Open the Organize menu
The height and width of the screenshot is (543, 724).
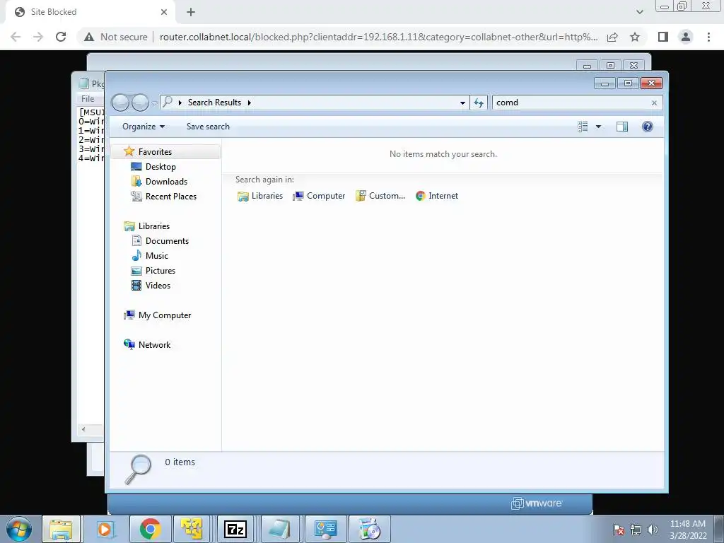pyautogui.click(x=143, y=127)
